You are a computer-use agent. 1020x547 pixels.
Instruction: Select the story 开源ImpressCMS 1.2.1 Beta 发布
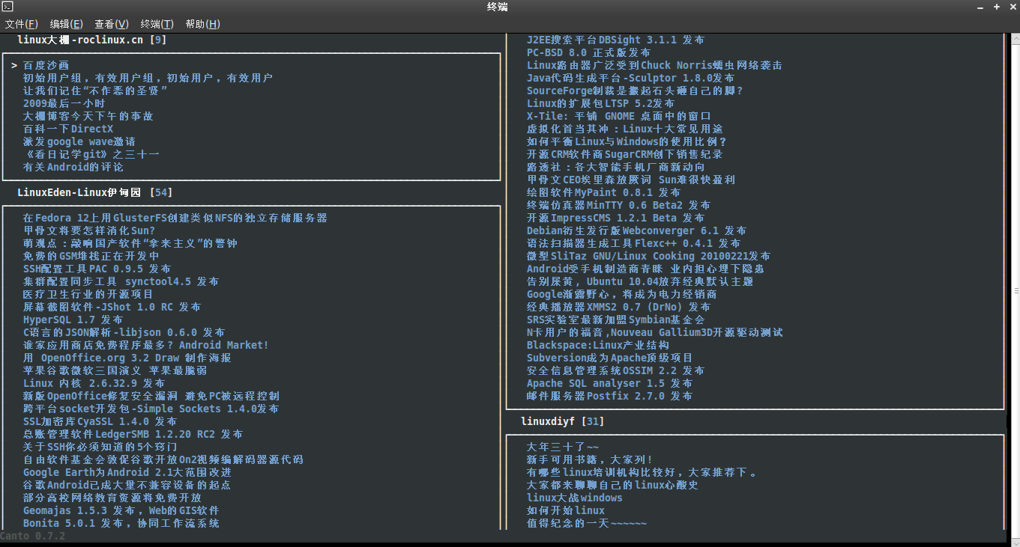pos(615,219)
